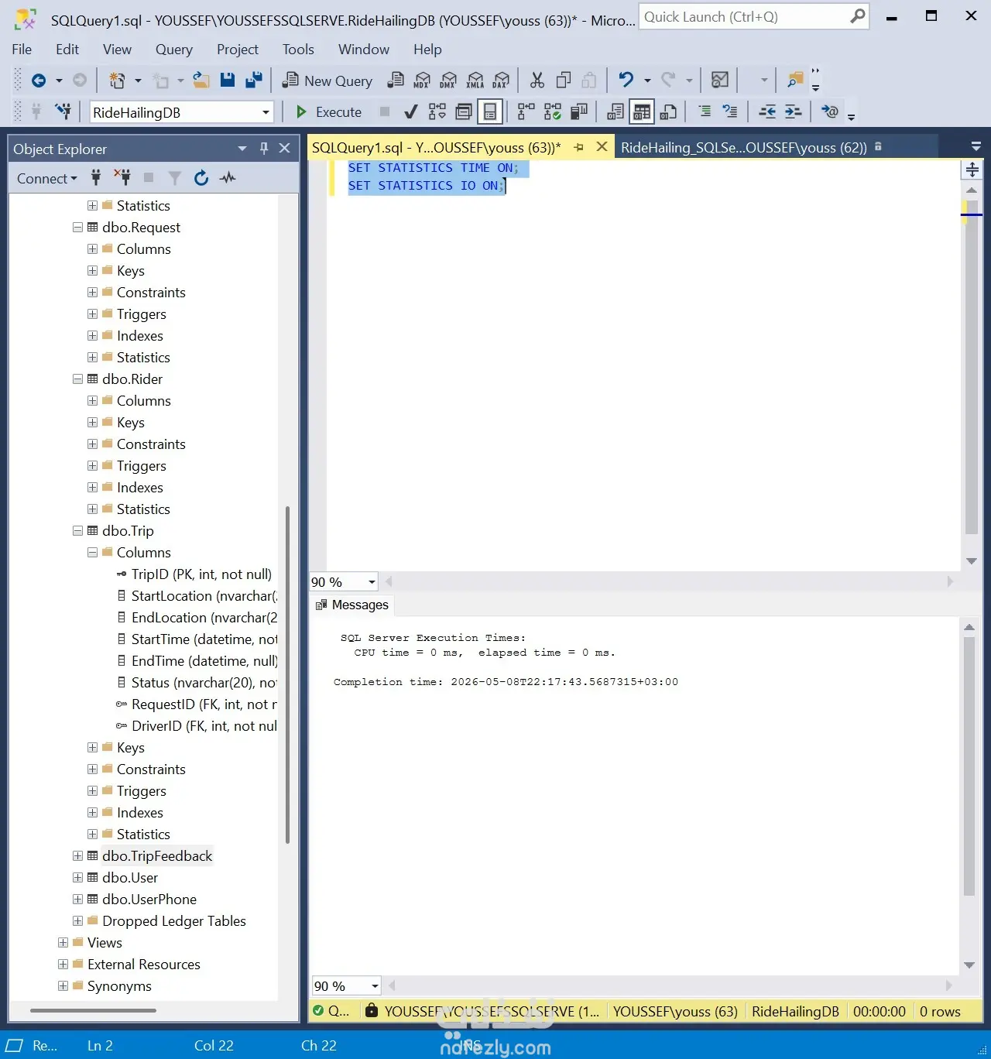Collapse the dbo.Rider table node
Image resolution: width=991 pixels, height=1059 pixels.
[77, 379]
